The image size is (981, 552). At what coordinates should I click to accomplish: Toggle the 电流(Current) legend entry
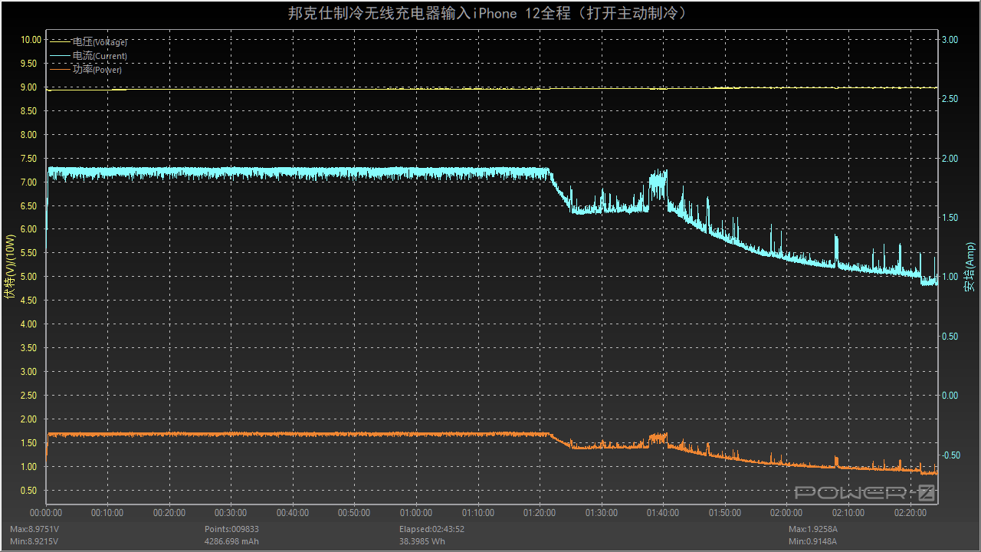(x=100, y=56)
